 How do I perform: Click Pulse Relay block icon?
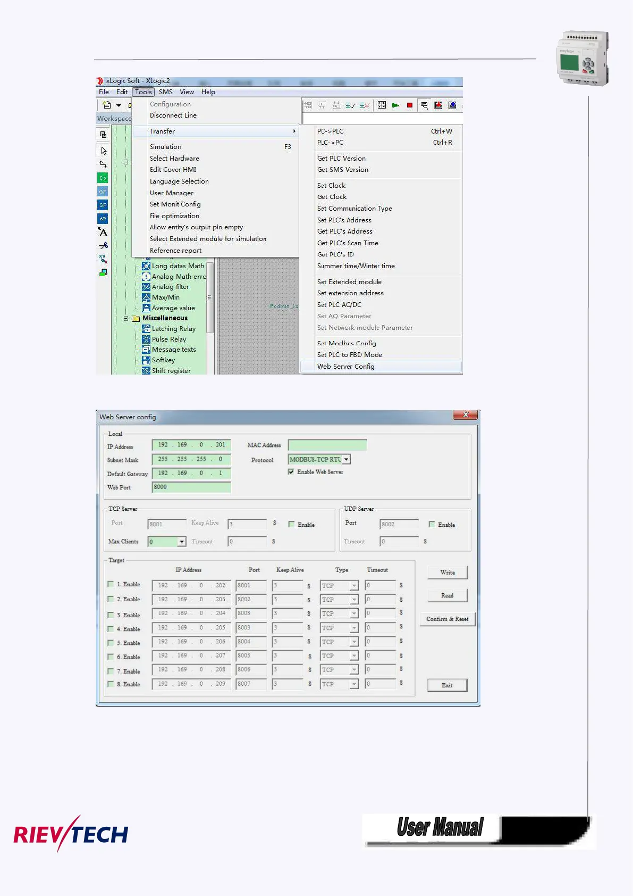click(146, 339)
